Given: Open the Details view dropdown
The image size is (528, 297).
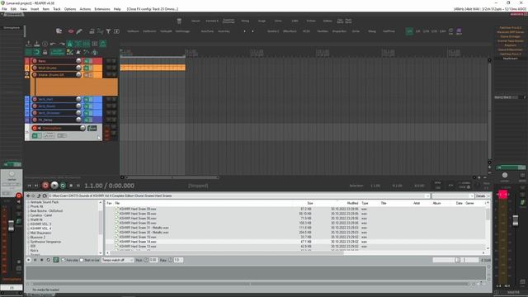Looking at the screenshot, I should tap(482, 196).
